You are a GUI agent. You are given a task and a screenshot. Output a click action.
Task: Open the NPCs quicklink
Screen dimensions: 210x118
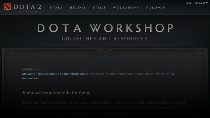coord(170,74)
